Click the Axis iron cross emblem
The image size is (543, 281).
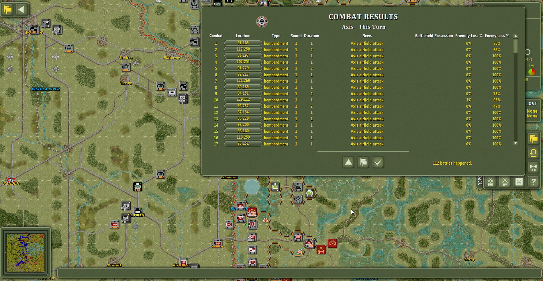pos(262,22)
